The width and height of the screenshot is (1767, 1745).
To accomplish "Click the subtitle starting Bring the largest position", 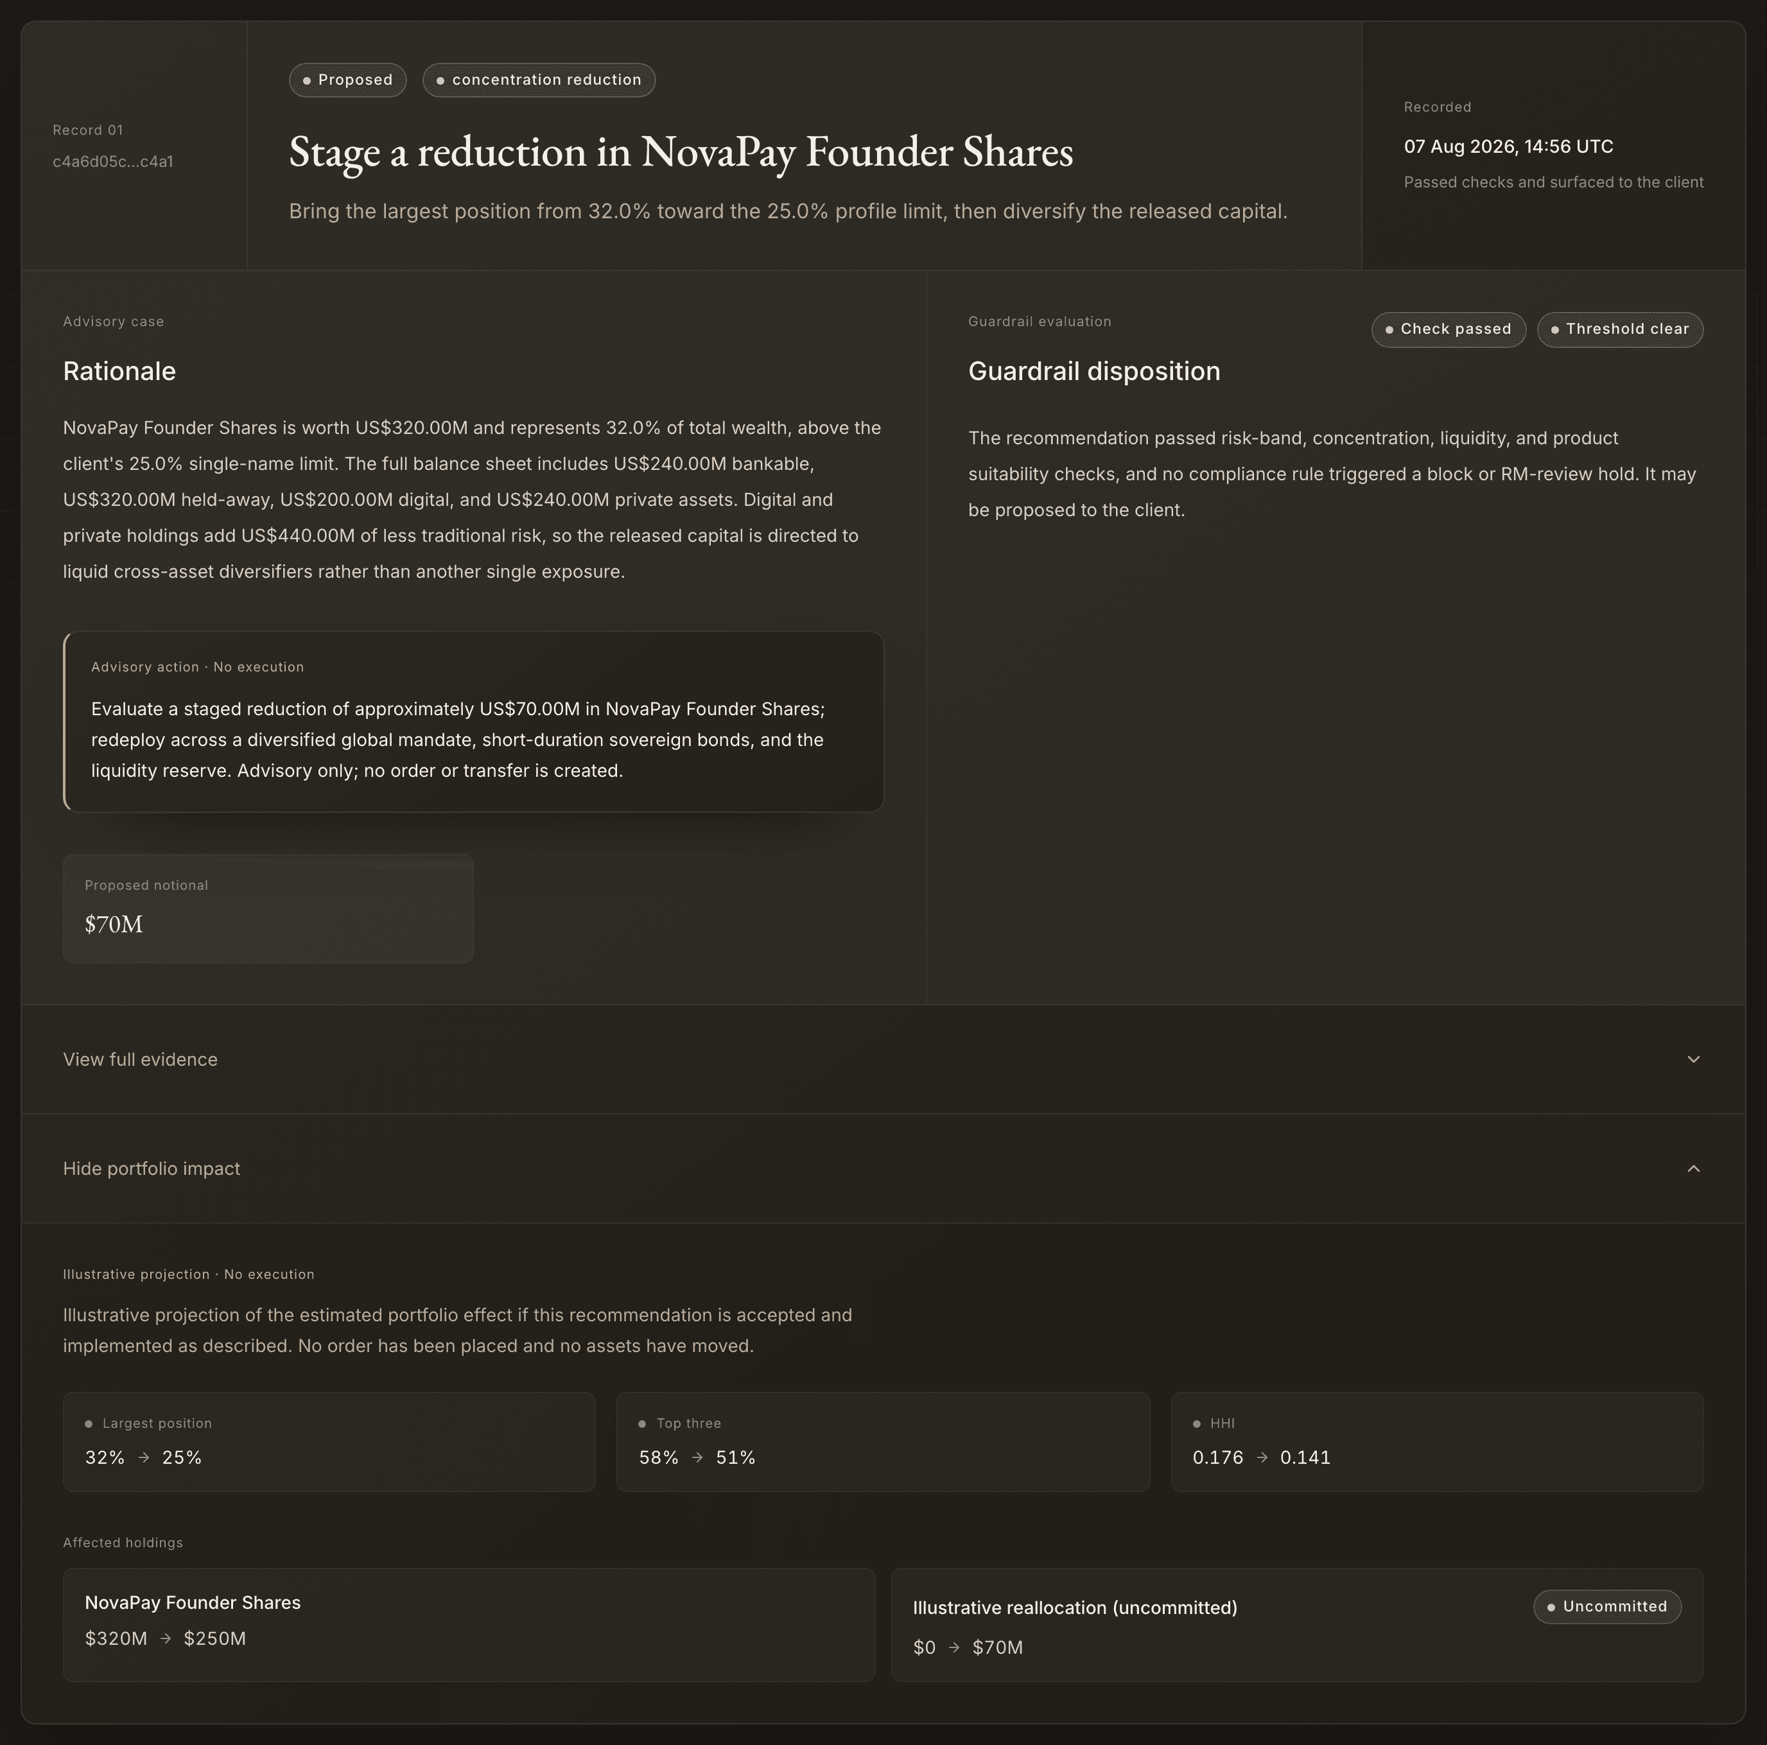I will point(788,211).
